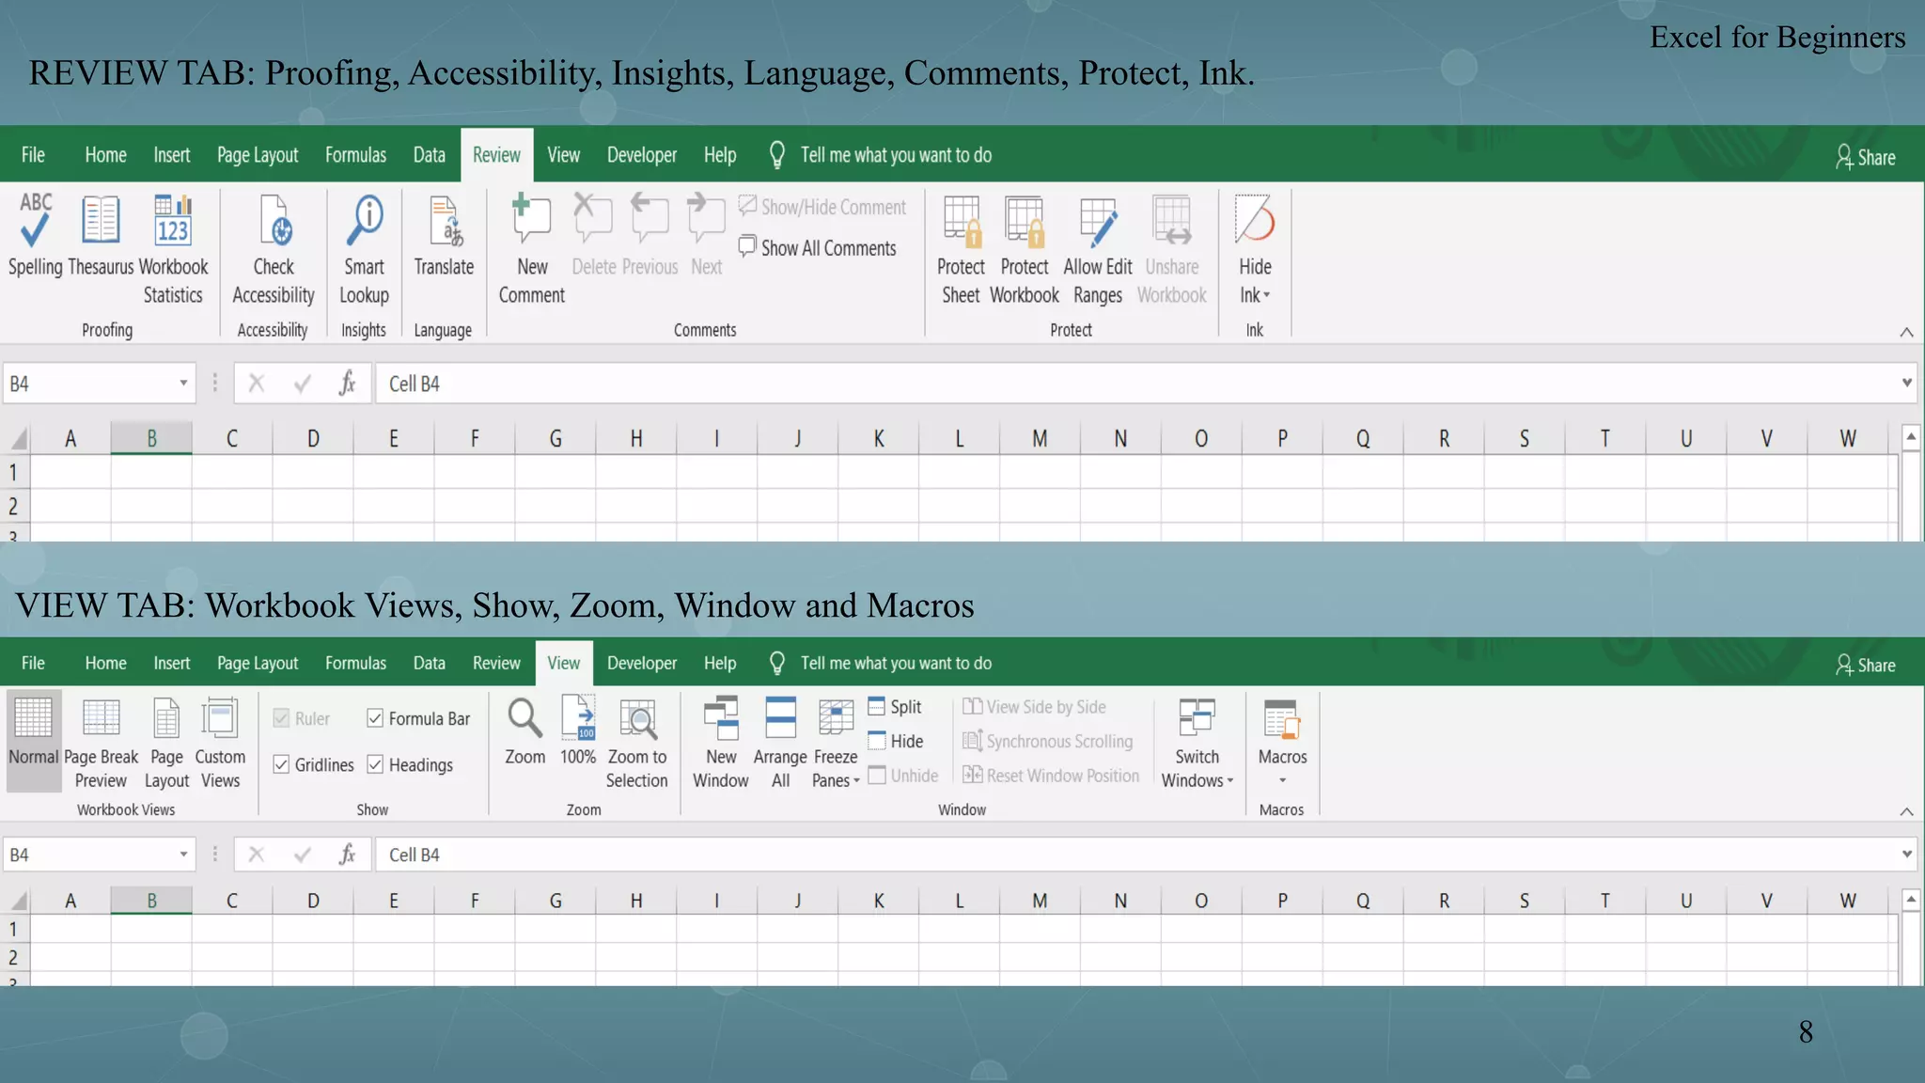This screenshot has width=1925, height=1083.
Task: Open the Zoom dialog
Action: click(524, 731)
